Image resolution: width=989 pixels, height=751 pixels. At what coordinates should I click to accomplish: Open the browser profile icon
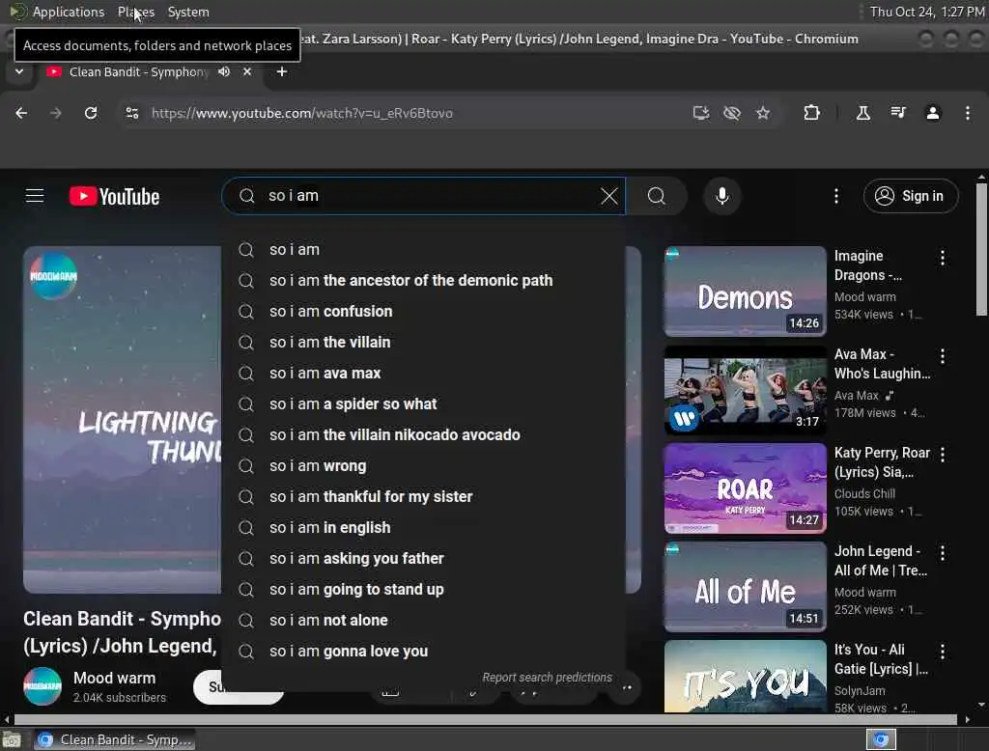933,113
